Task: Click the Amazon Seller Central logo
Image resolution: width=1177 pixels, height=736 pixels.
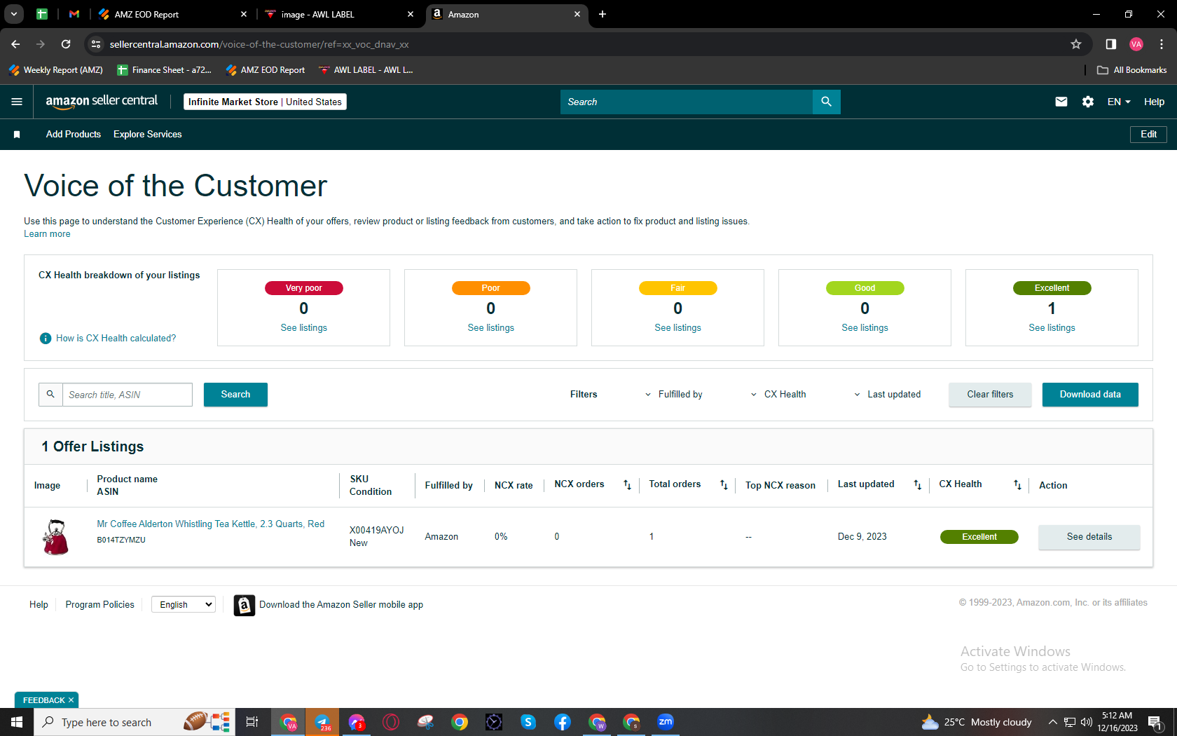Action: [102, 102]
